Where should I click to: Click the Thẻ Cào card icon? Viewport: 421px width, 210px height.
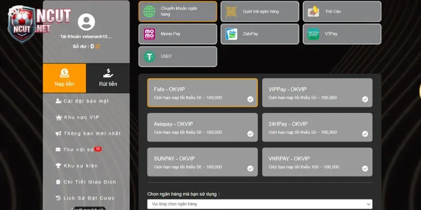(314, 11)
